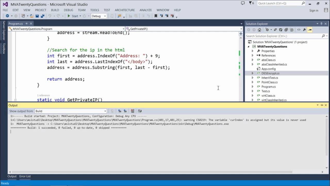Pin the Program.cs tab
The width and height of the screenshot is (330, 186).
[27, 24]
